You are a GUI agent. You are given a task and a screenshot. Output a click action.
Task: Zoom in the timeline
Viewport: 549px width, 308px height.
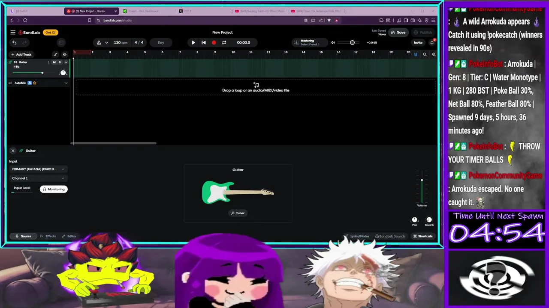[x=434, y=54]
